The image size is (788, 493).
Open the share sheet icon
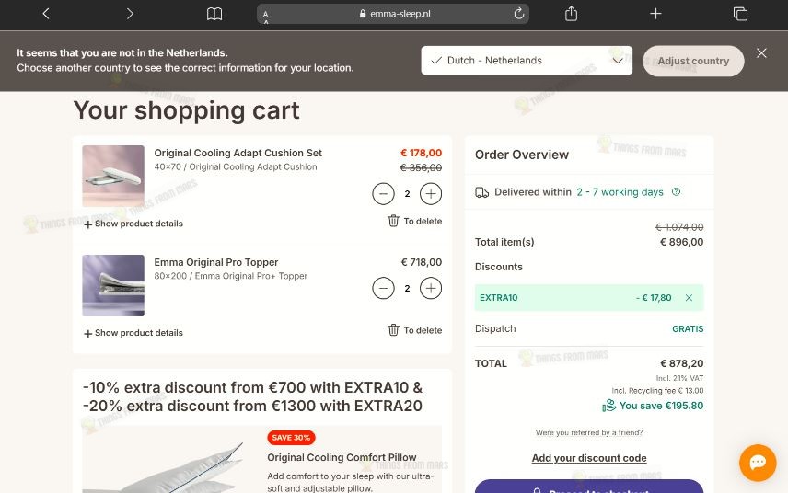tap(571, 14)
